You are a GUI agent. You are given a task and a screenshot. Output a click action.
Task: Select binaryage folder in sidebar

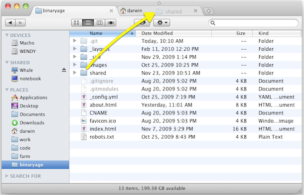point(35,165)
